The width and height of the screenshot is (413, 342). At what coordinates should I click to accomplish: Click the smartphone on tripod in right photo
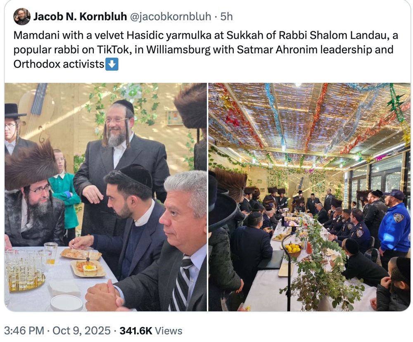pyautogui.click(x=292, y=221)
